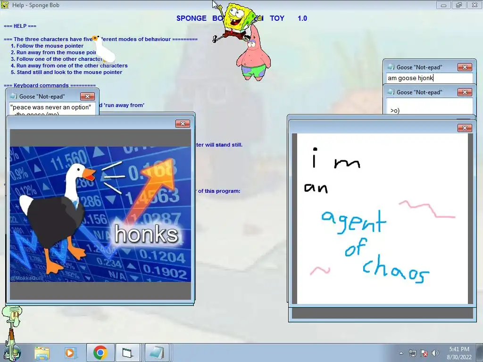
Task: Click 'of this program:' help text
Action: coord(219,191)
